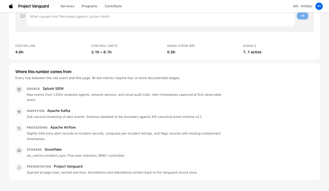Image resolution: width=329 pixels, height=191 pixels.
Task: Click the Apache Airflow processing name
Action: [x=63, y=127]
